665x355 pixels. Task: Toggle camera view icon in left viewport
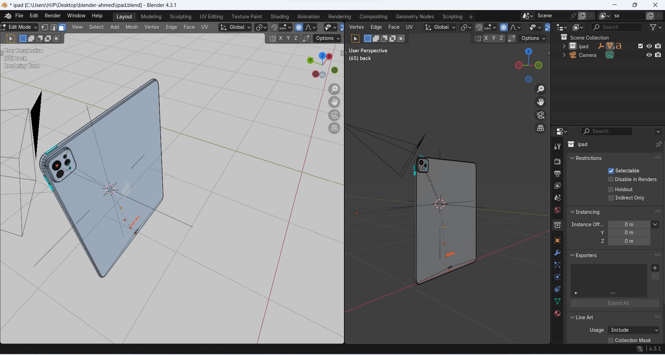coord(335,115)
